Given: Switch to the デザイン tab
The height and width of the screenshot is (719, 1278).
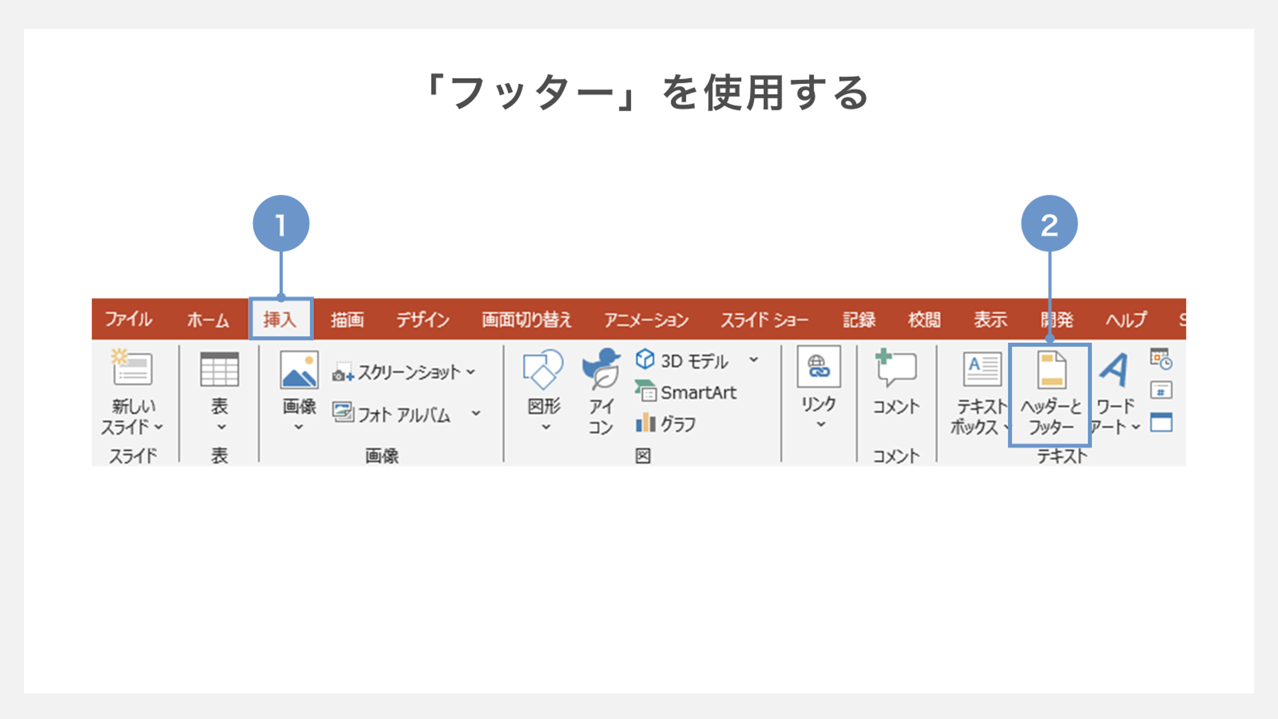Looking at the screenshot, I should (x=422, y=319).
